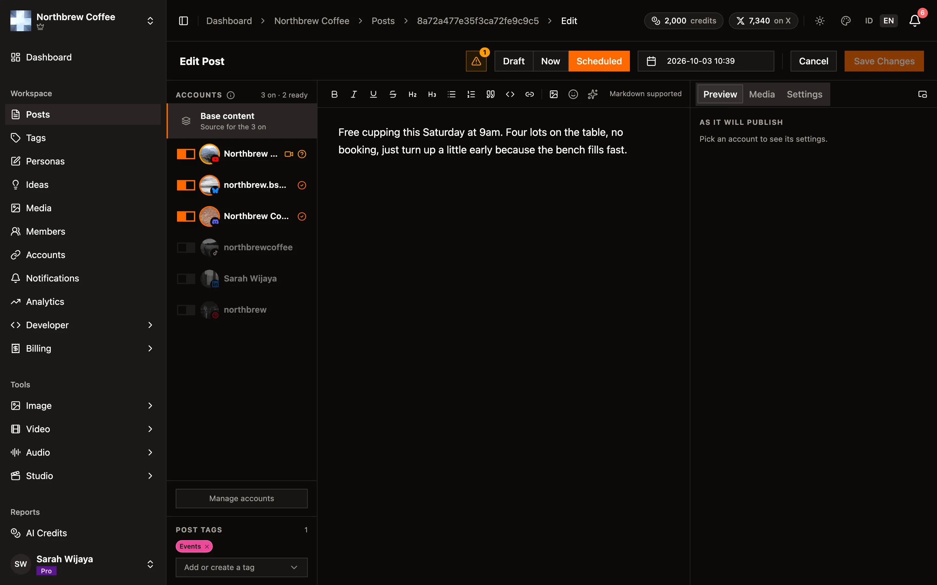Click the video icon on Northbrew YouTube row
Image resolution: width=937 pixels, height=585 pixels.
289,154
